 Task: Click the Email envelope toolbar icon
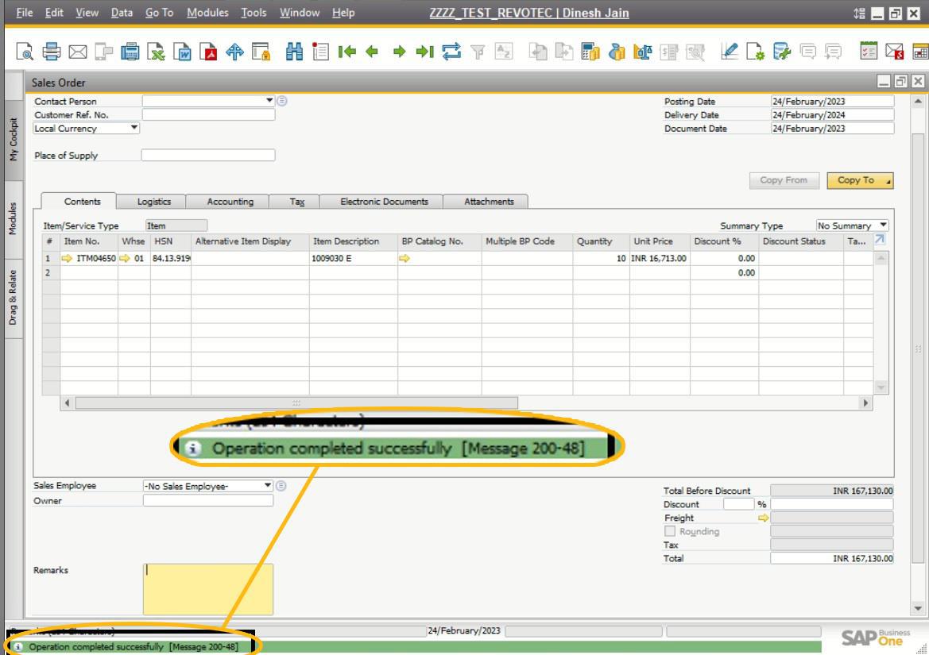click(x=78, y=52)
